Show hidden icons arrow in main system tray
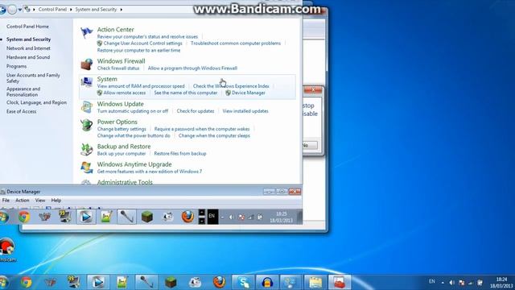 (x=443, y=283)
